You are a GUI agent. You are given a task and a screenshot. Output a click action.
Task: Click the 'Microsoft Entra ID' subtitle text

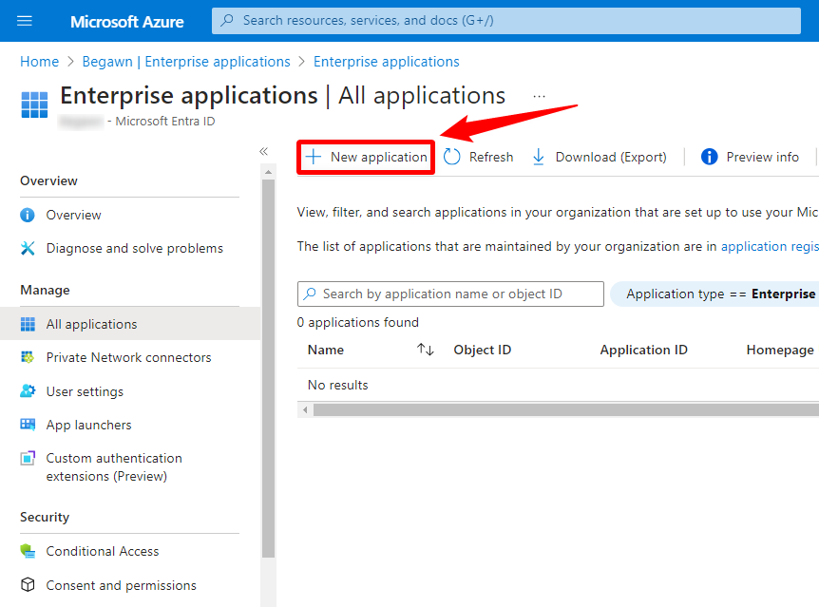click(165, 122)
